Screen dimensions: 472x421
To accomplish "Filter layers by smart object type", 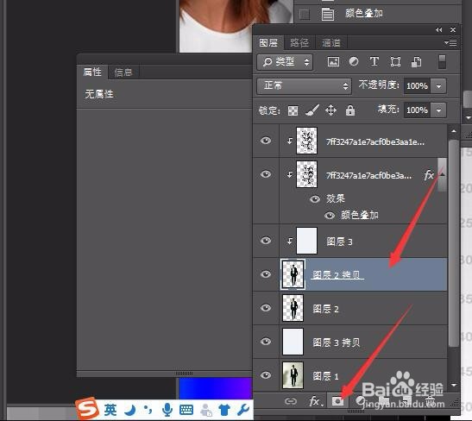I will [416, 62].
